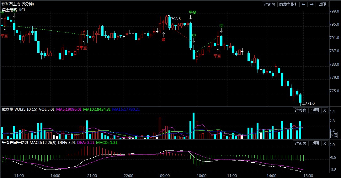Click the 集金策略 JJCL indicator label
The width and height of the screenshot is (341, 178).
(14, 10)
